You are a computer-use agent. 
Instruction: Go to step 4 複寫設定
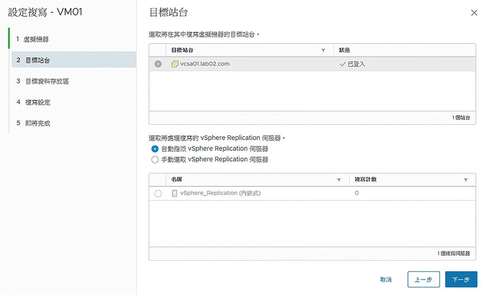click(33, 102)
